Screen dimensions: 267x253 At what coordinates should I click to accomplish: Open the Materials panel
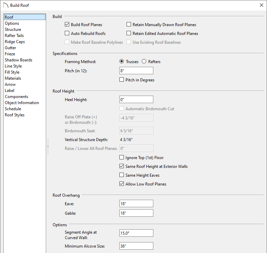(x=13, y=78)
